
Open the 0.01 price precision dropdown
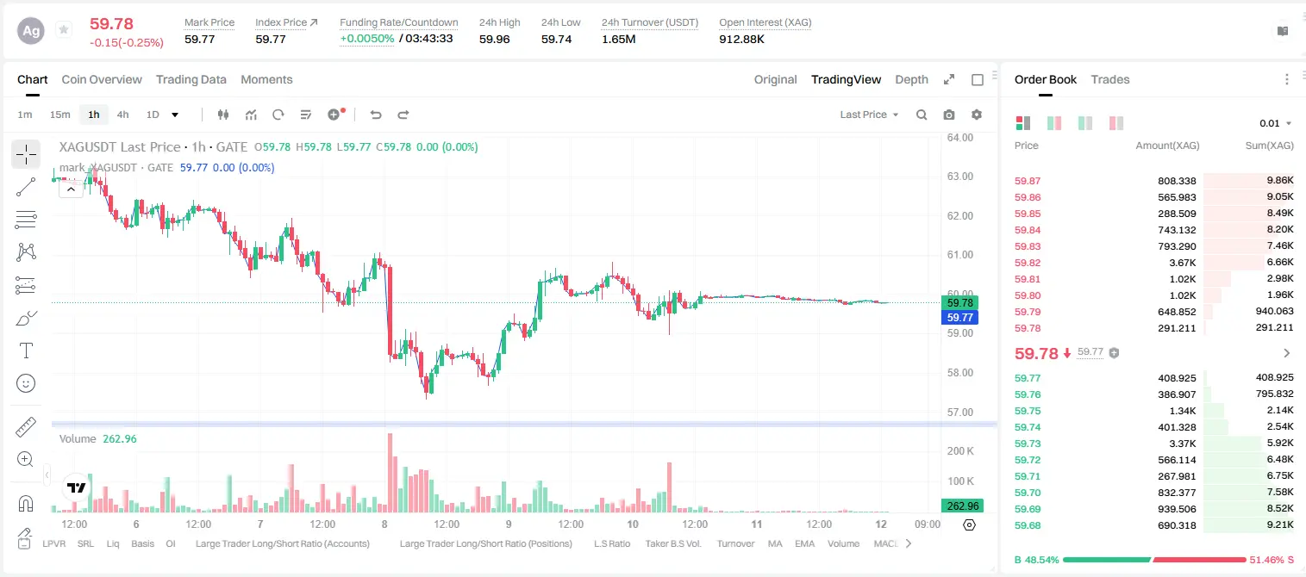pos(1275,123)
